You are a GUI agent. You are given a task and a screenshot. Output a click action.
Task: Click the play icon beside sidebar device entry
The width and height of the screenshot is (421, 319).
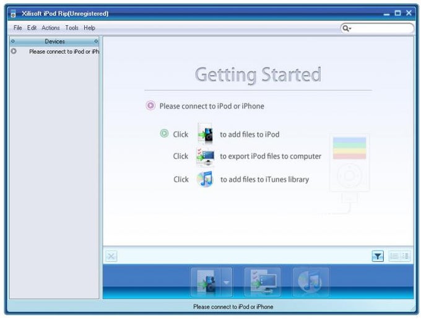(14, 51)
